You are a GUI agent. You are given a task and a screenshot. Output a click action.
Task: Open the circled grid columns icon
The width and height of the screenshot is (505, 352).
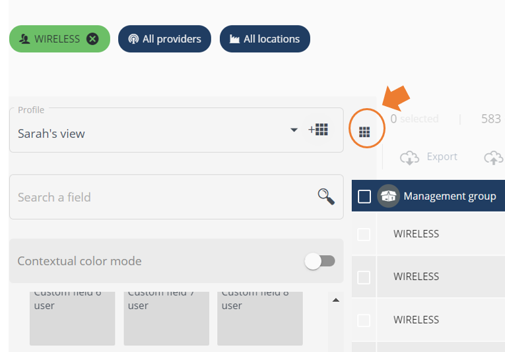(364, 131)
